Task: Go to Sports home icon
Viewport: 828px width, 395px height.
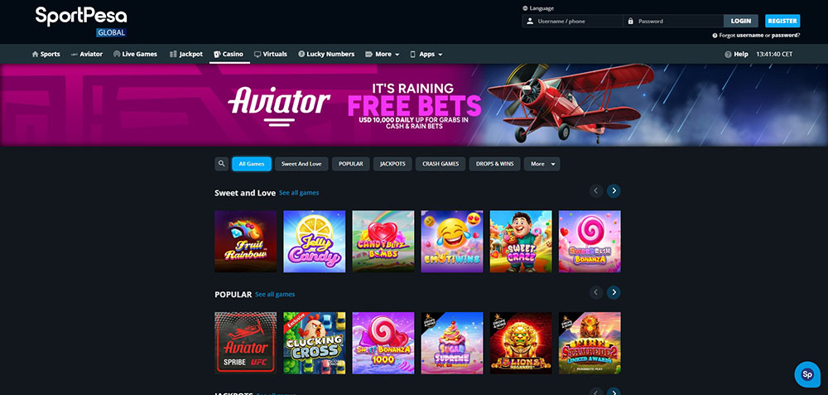Action: [x=36, y=55]
